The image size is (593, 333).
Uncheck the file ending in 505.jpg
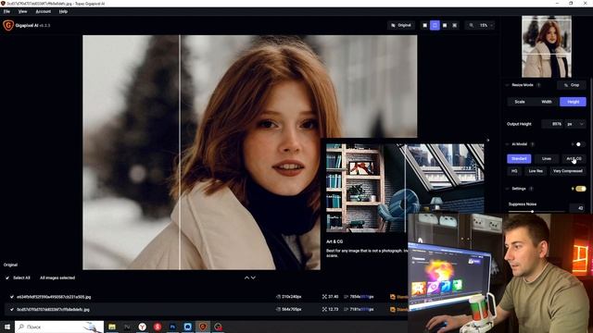[12, 297]
